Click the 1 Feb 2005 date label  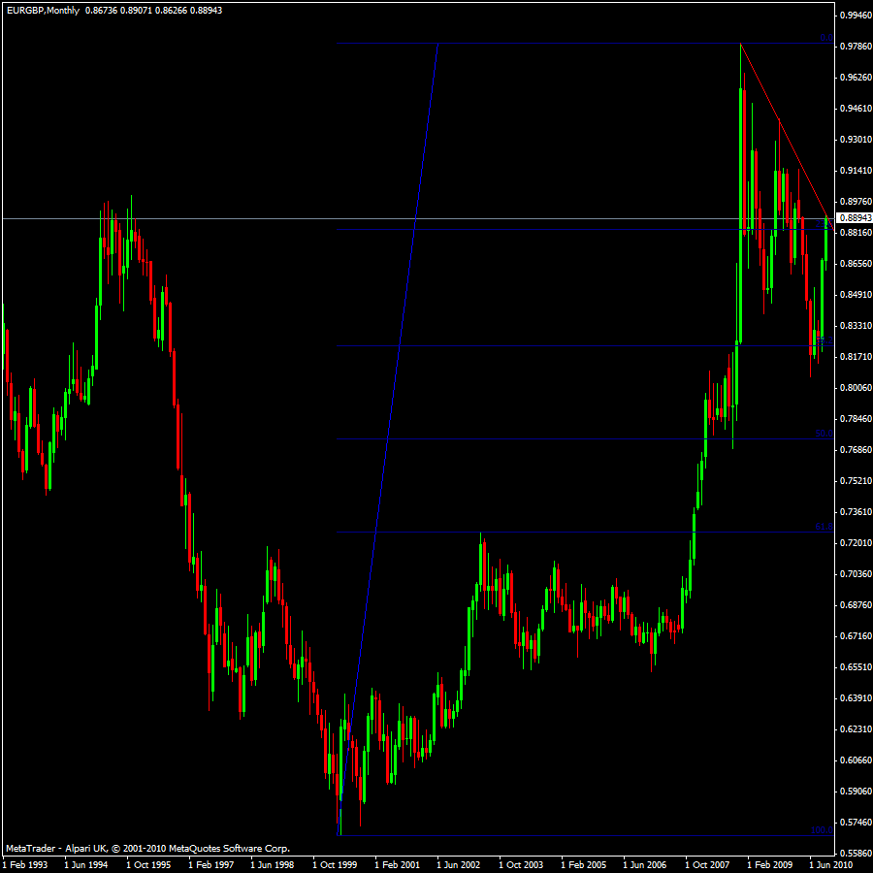click(584, 865)
